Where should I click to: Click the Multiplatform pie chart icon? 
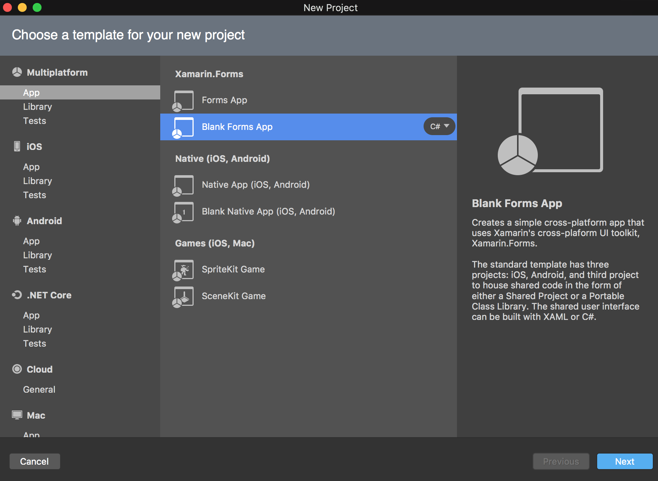pos(17,72)
